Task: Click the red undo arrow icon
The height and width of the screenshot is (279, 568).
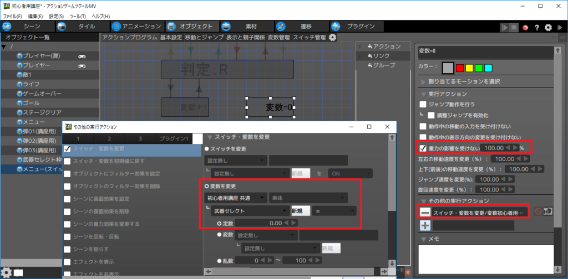Action: (x=526, y=28)
